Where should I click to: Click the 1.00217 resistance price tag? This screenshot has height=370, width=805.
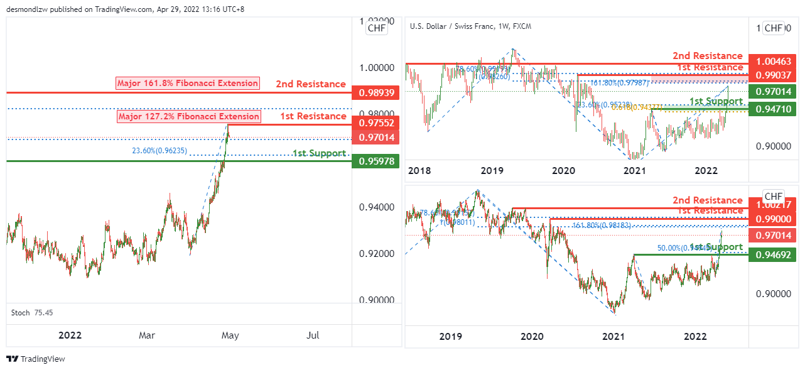774,205
